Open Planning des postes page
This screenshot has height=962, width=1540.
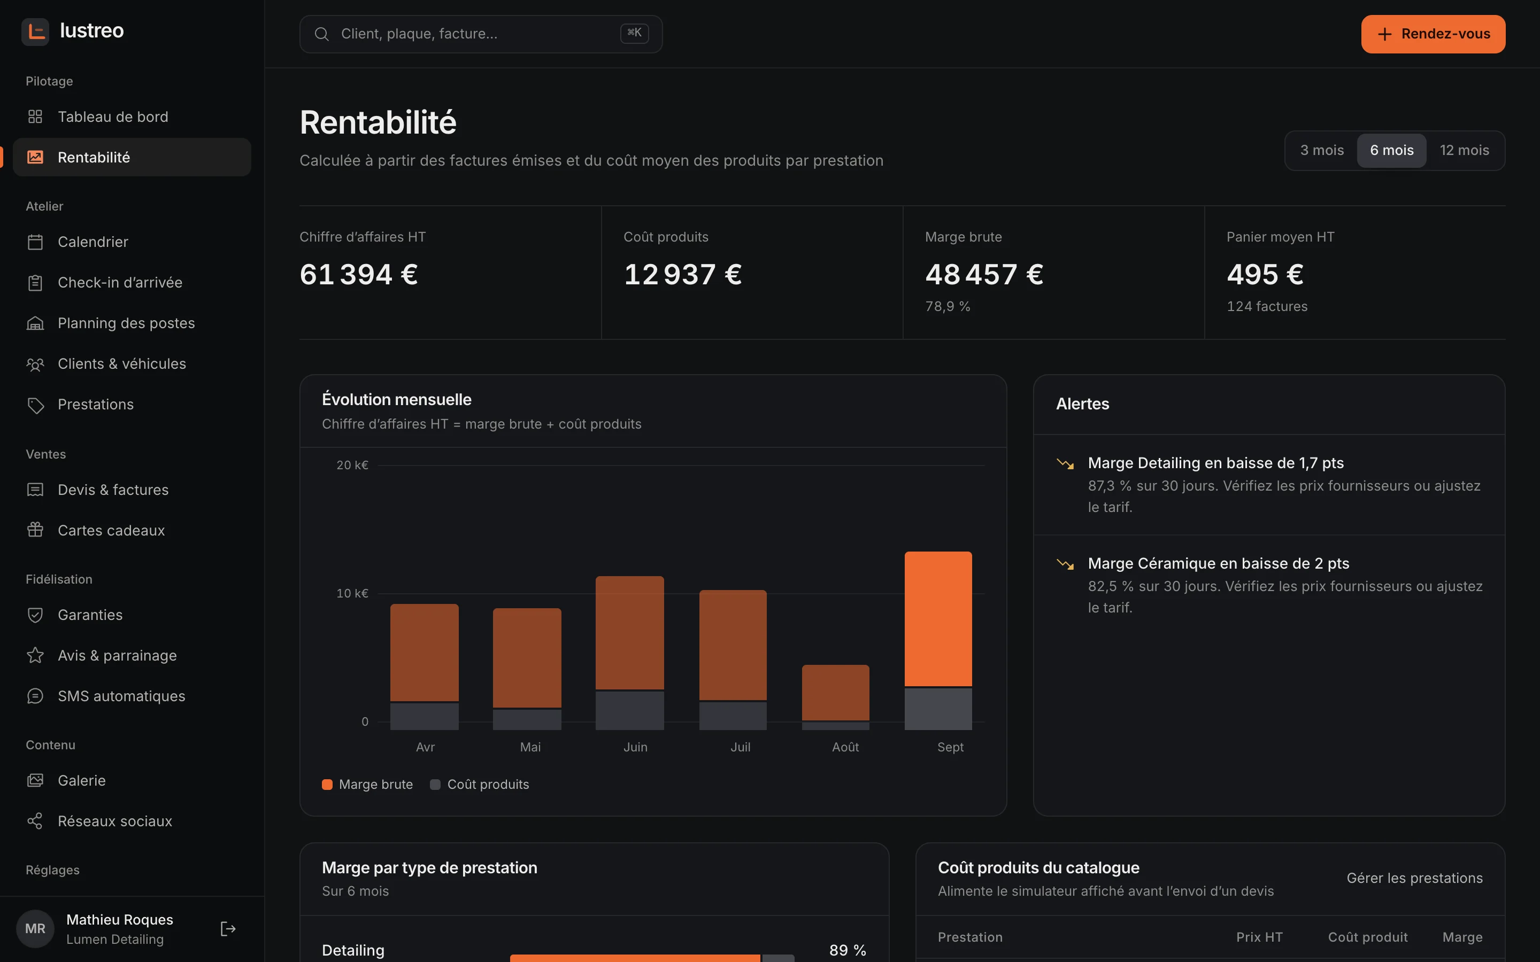tap(132, 323)
